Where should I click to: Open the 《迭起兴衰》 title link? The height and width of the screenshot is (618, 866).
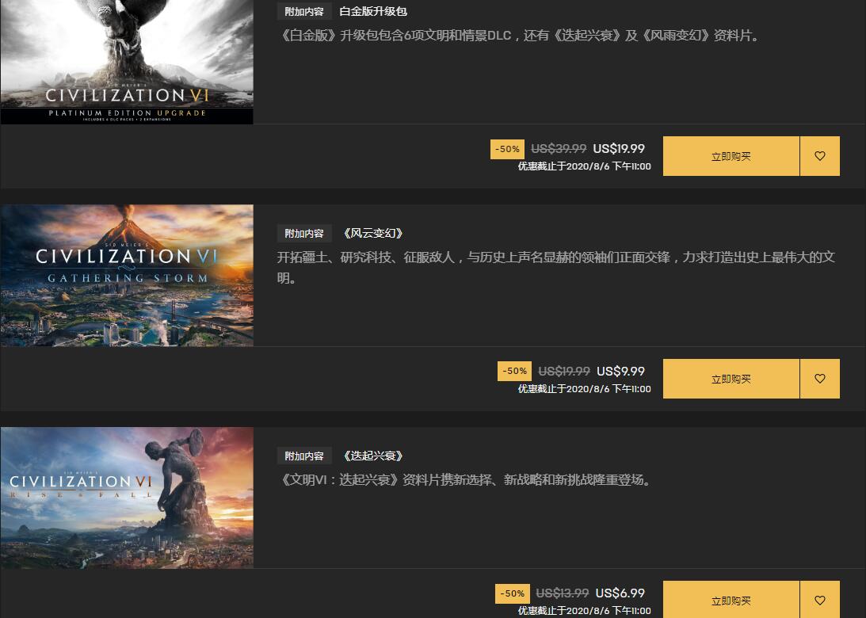click(x=373, y=456)
